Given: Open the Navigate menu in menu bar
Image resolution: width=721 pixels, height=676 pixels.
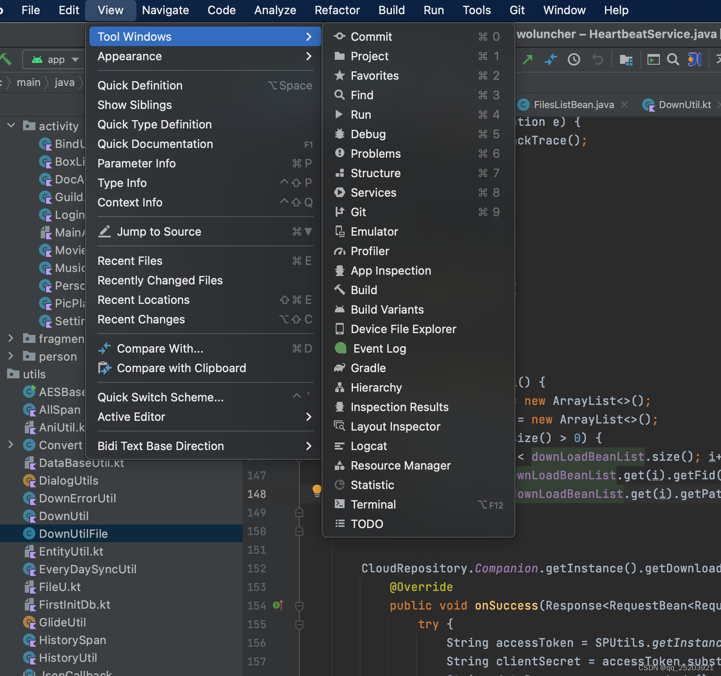Looking at the screenshot, I should pyautogui.click(x=165, y=10).
